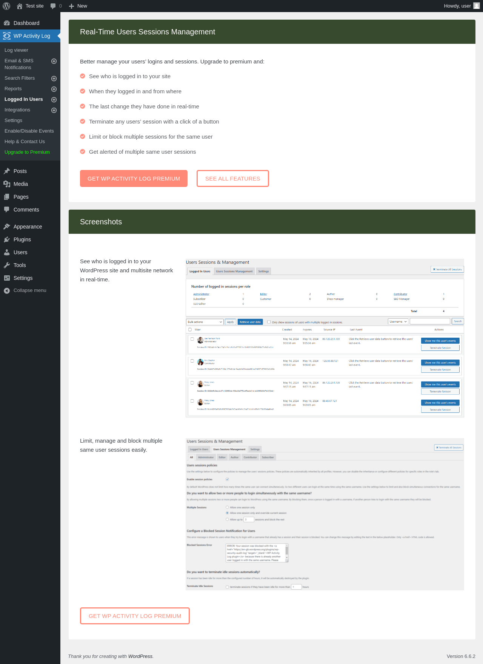Open Settings under WP Activity Log
Image resolution: width=483 pixels, height=664 pixels.
(13, 120)
